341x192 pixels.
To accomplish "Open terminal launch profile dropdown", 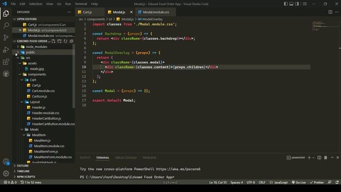I will coord(313,158).
